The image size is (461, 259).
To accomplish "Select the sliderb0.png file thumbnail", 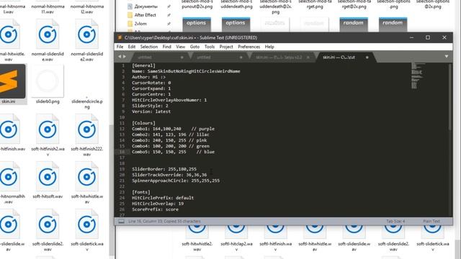I will [x=48, y=81].
